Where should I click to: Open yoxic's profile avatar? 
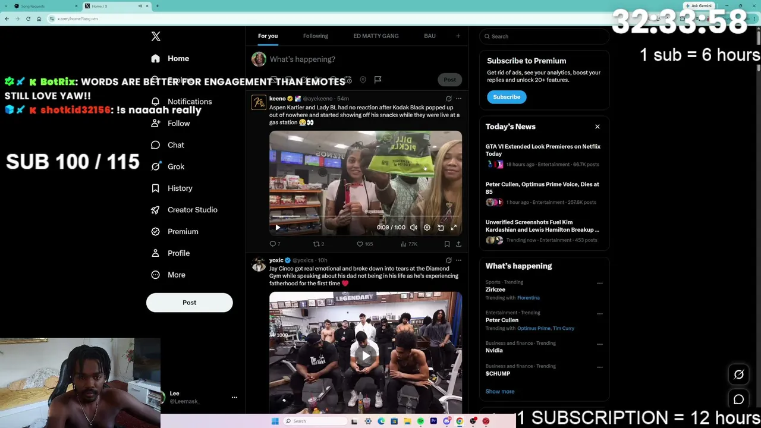pos(259,265)
